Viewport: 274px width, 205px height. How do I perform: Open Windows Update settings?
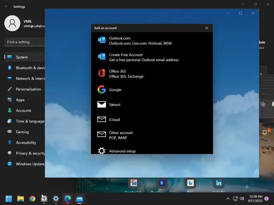pos(25,164)
